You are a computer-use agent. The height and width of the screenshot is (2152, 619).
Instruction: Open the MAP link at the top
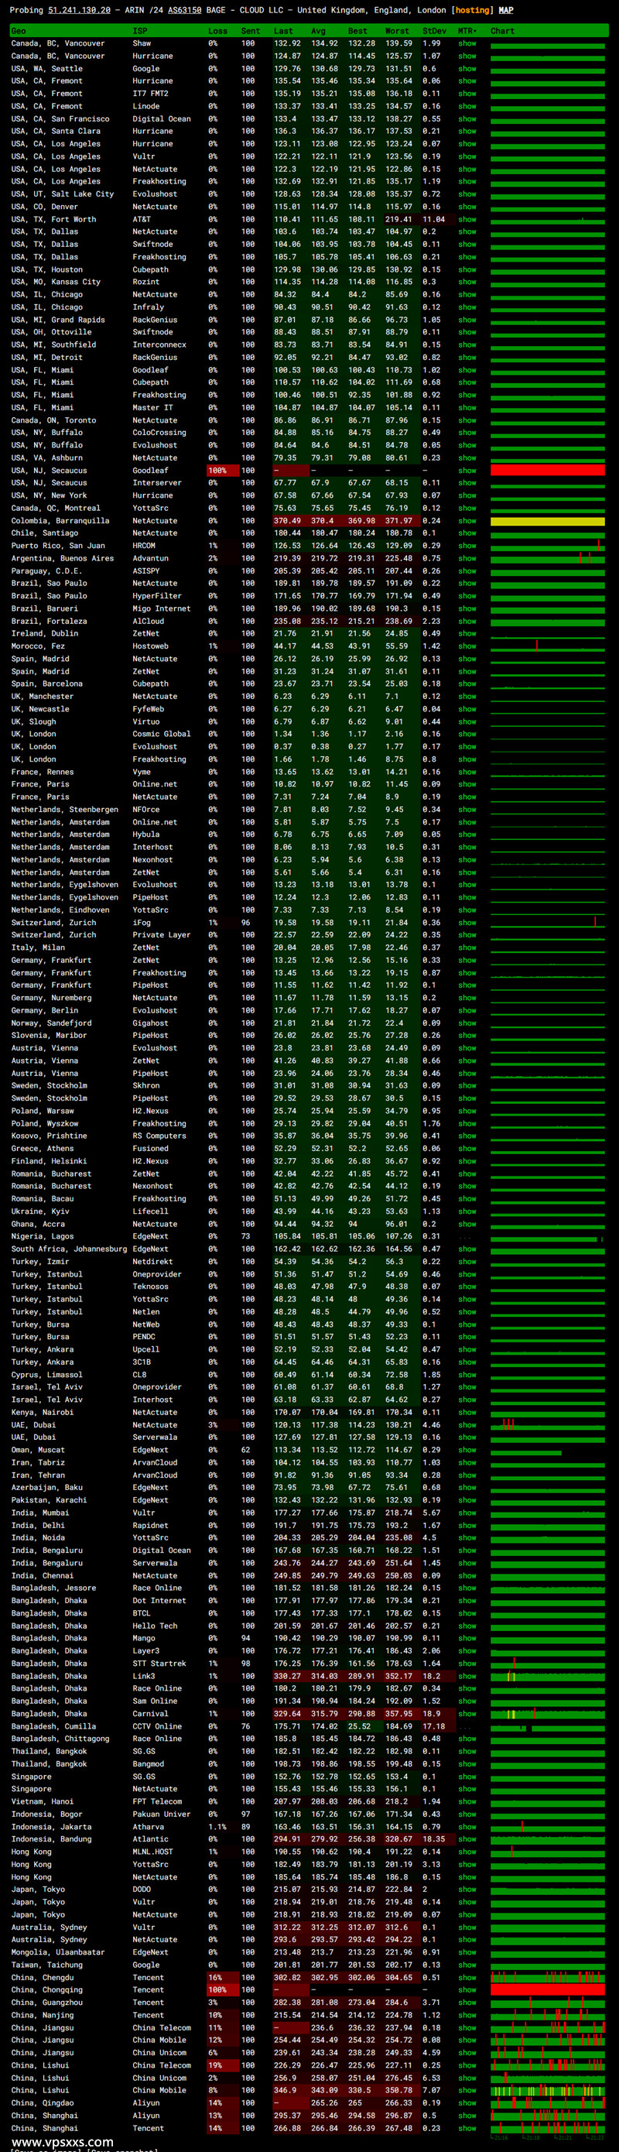pyautogui.click(x=506, y=10)
